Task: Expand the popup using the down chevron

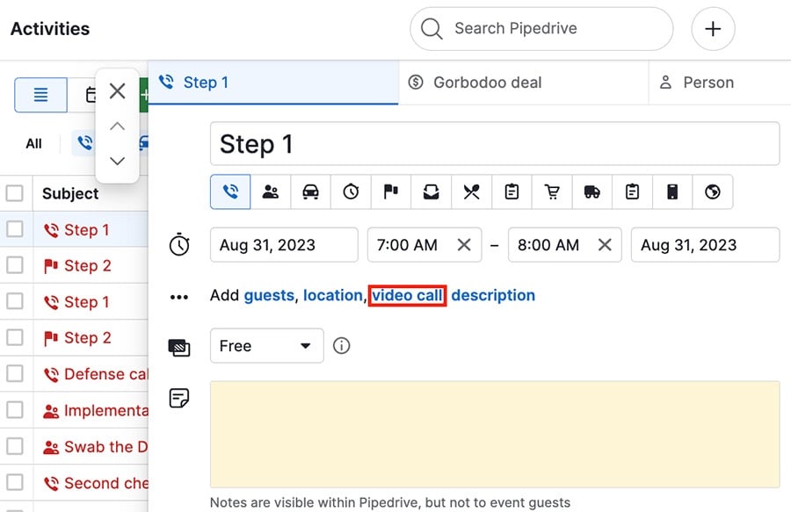Action: coord(117,161)
